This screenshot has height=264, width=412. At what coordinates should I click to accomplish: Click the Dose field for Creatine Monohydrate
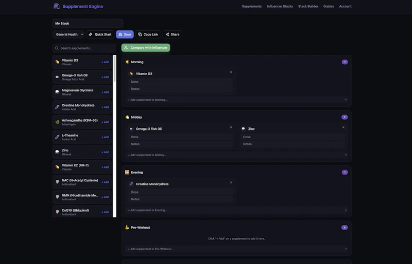(x=180, y=192)
